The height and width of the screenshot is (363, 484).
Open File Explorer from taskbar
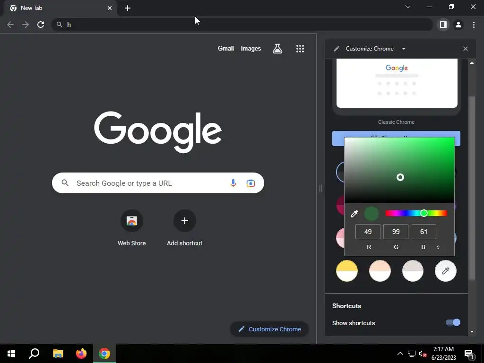pyautogui.click(x=58, y=354)
